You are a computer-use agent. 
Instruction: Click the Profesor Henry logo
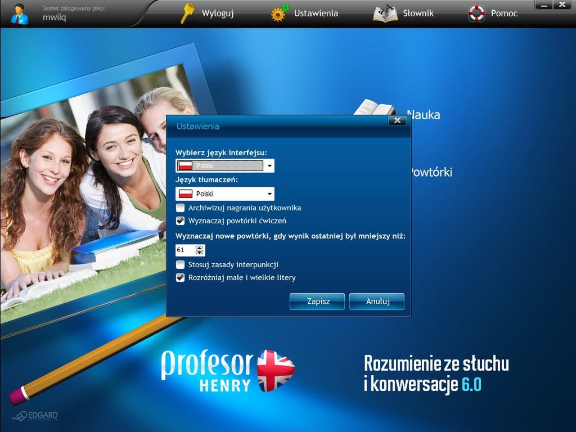(228, 370)
